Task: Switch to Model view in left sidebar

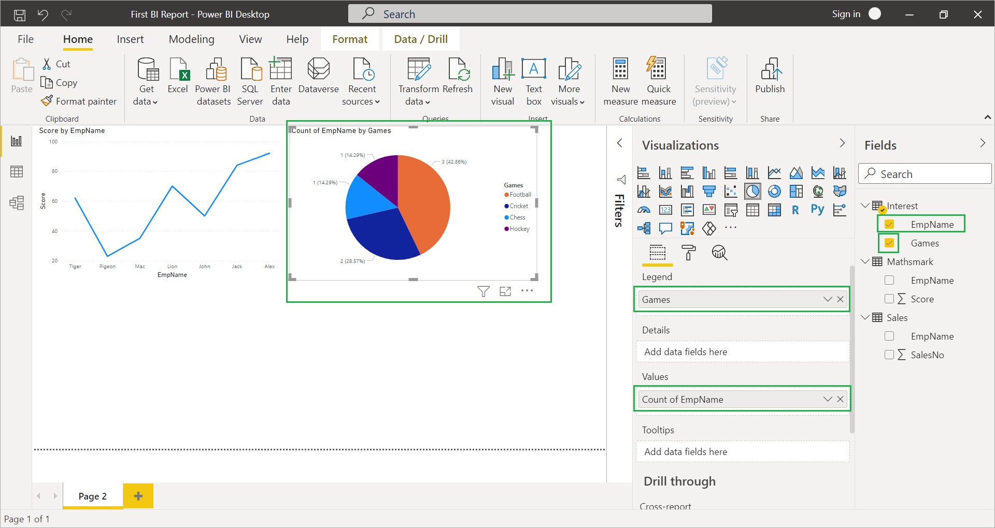Action: tap(17, 202)
